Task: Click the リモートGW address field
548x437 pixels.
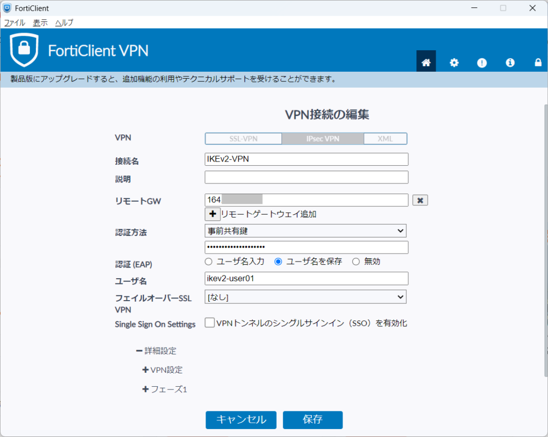Action: tap(307, 200)
